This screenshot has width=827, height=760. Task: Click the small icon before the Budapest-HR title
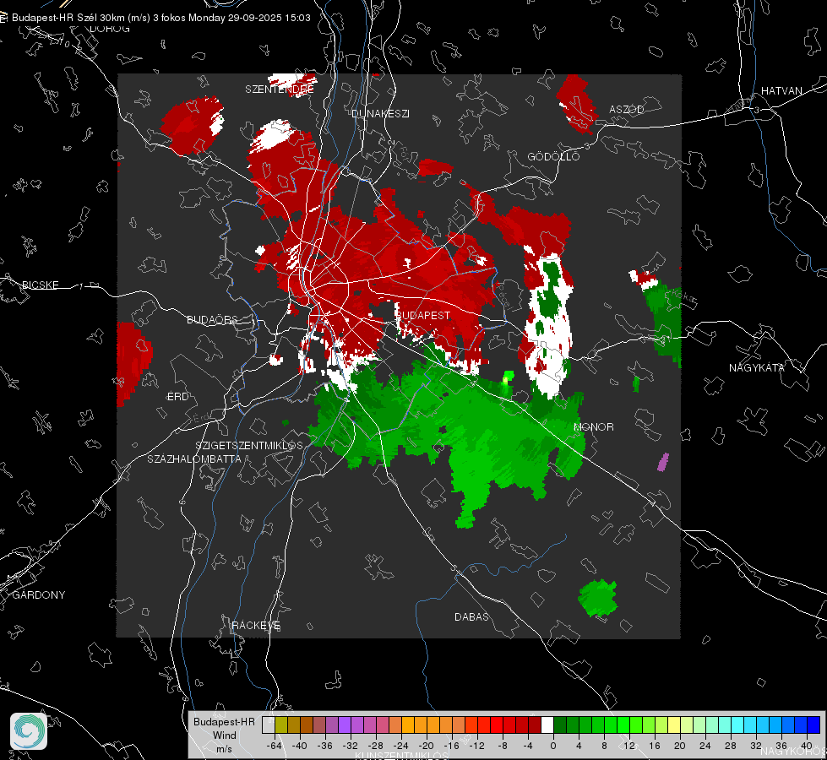[3, 18]
